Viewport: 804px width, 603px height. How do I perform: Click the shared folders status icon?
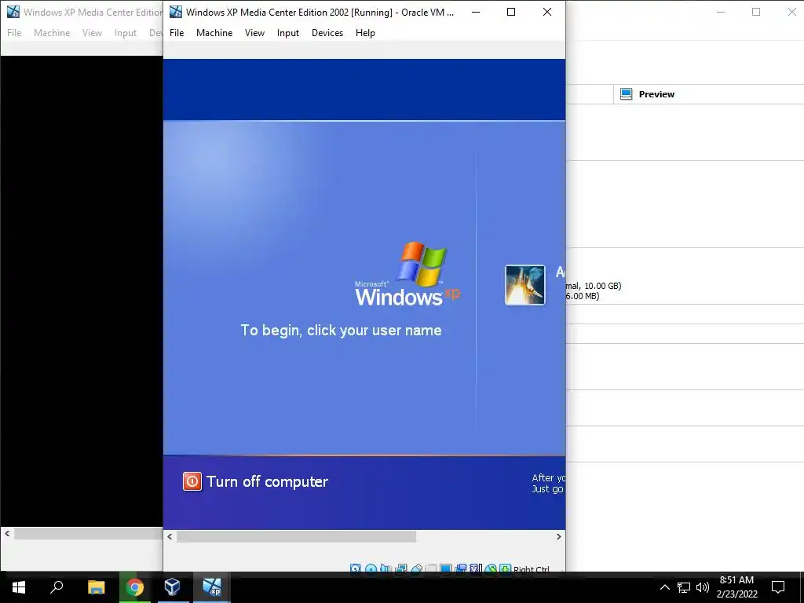431,568
